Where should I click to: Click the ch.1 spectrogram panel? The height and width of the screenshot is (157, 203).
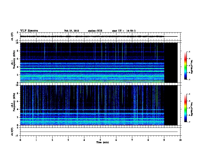[x=99, y=63]
